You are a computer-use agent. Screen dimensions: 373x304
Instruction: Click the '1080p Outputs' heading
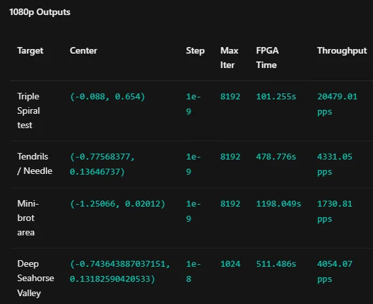click(x=40, y=12)
